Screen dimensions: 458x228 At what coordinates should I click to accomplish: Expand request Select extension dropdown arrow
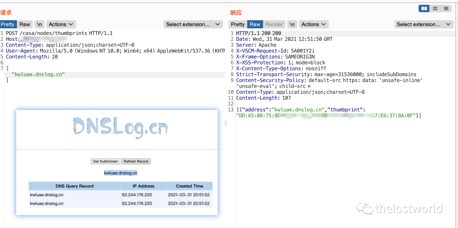point(218,24)
